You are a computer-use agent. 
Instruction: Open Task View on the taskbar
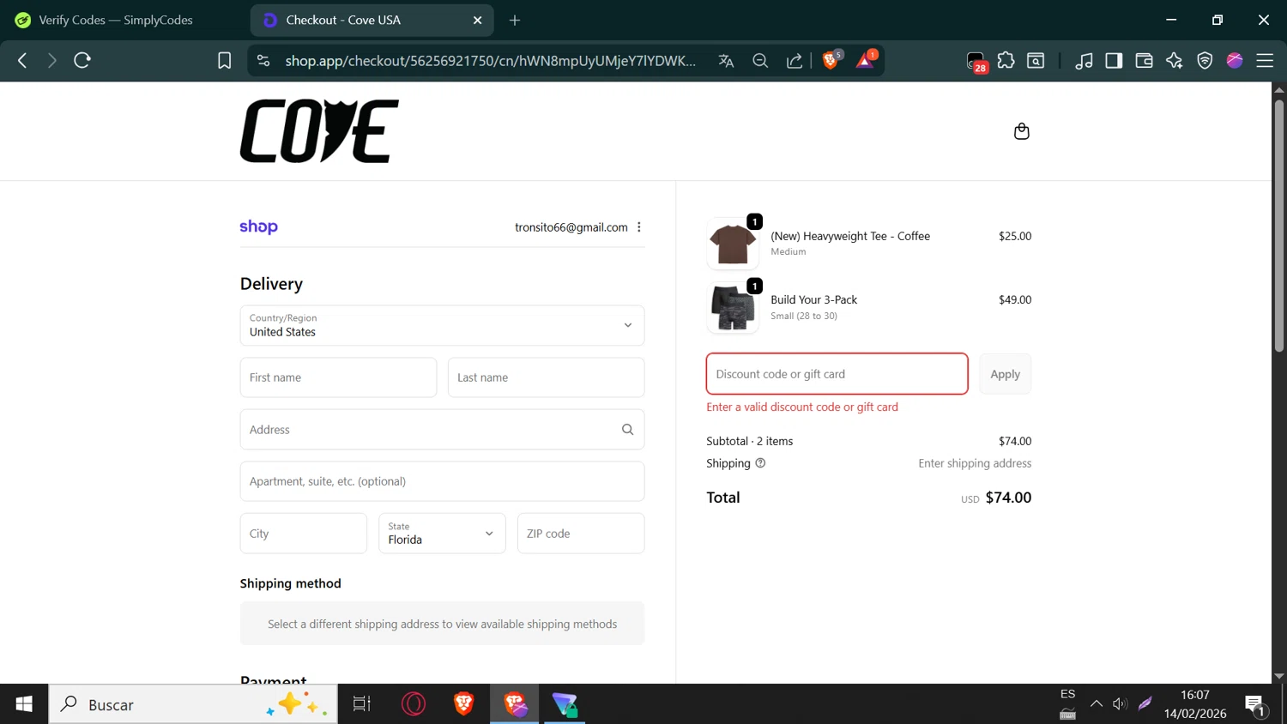pyautogui.click(x=362, y=704)
